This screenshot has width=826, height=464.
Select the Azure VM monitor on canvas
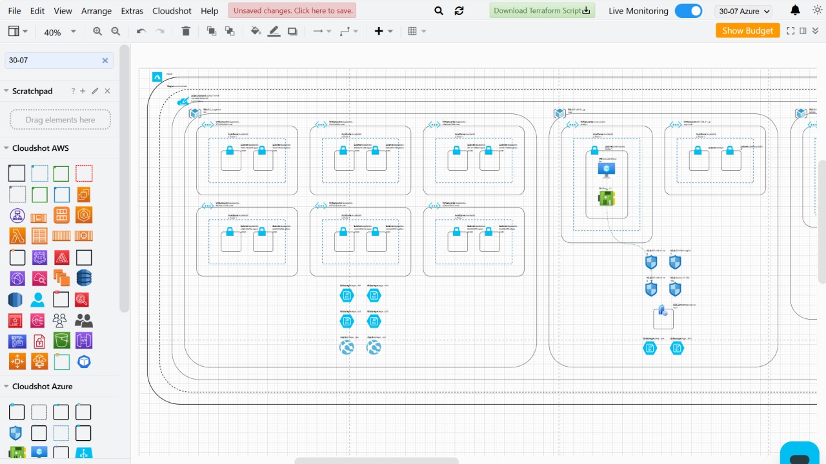coord(607,170)
